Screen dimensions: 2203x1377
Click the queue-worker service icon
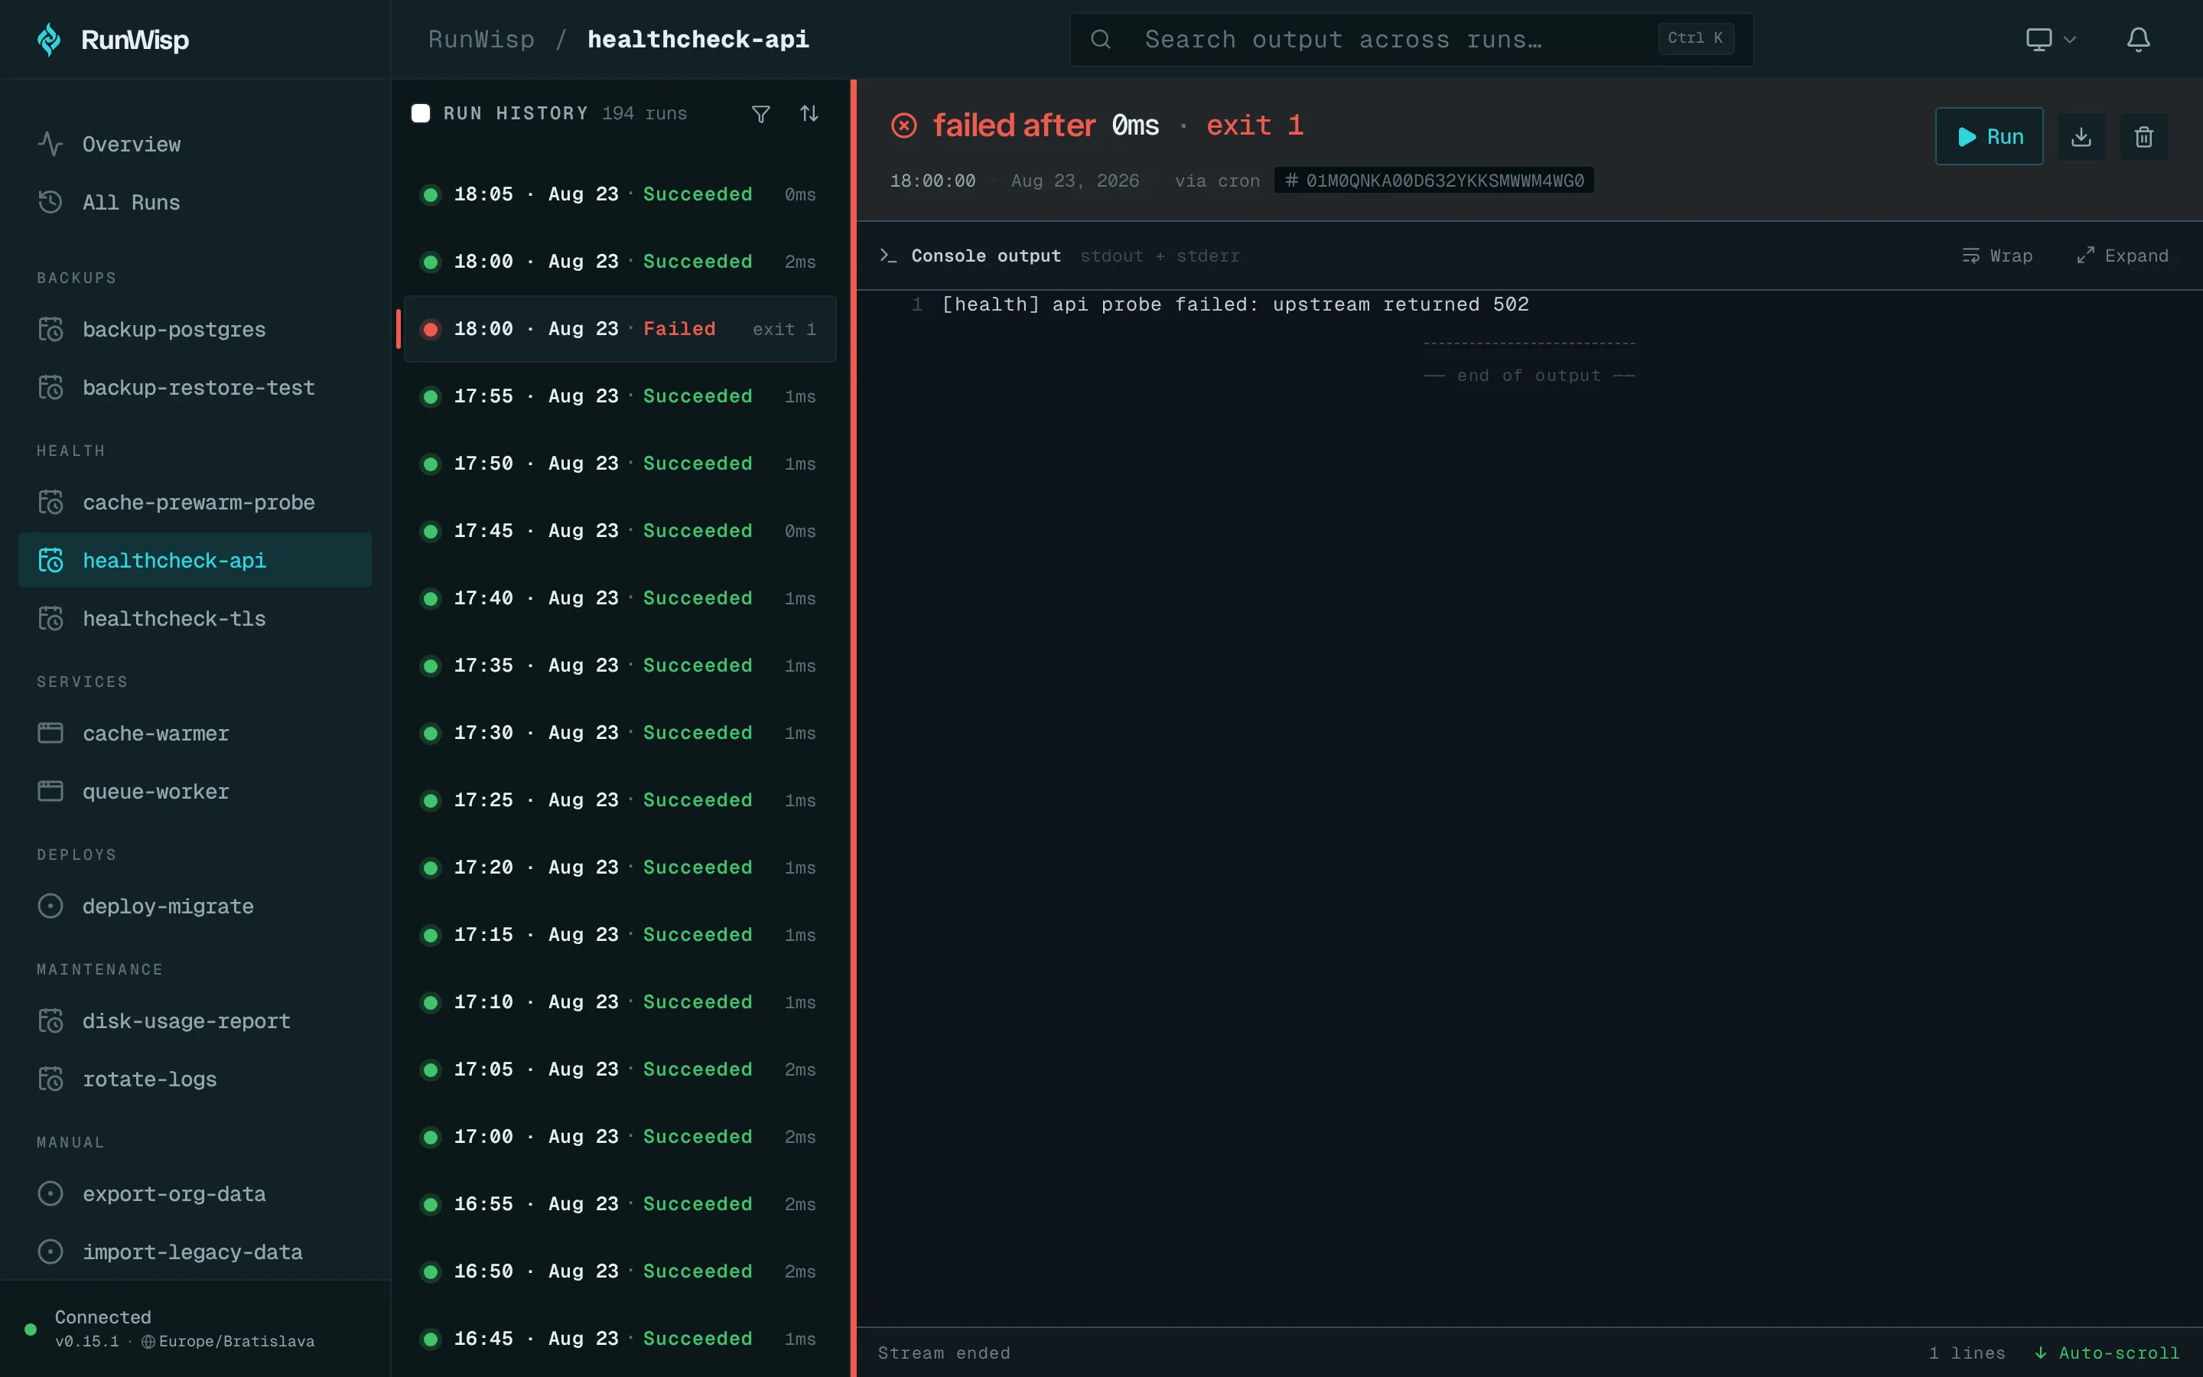point(50,792)
